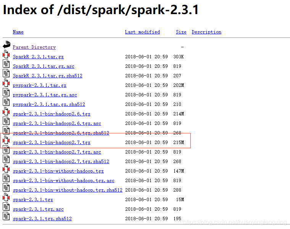Open spark-2.3.1-bin-hadoop2.6.tgz.sha512 link
The width and height of the screenshot is (290, 229).
coord(61,133)
